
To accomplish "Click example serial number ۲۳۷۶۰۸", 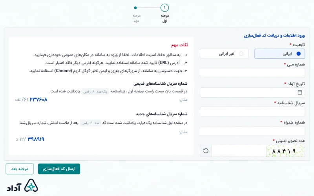I will (38, 100).
